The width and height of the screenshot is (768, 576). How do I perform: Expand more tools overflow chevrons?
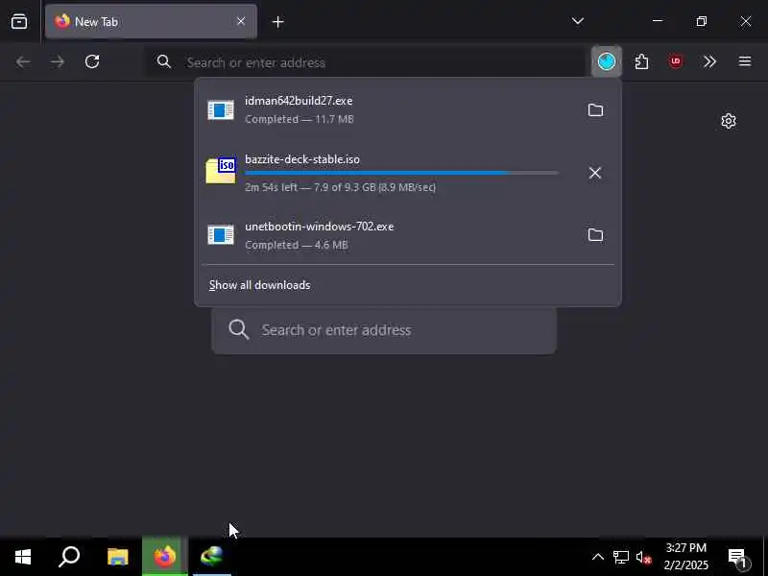pos(709,61)
